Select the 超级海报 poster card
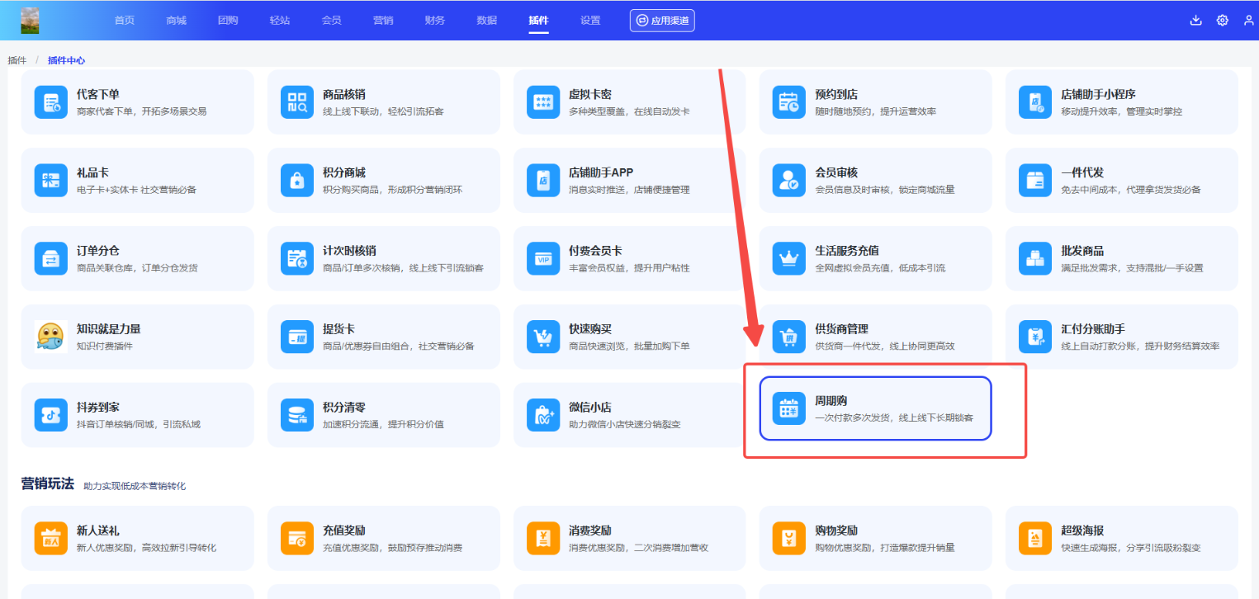Viewport: 1259px width, 599px height. point(1121,538)
